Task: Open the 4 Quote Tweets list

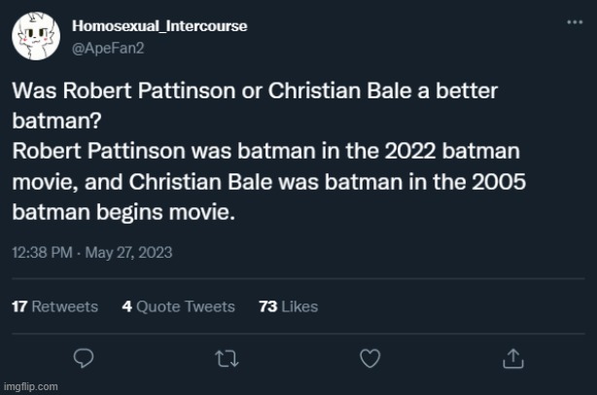Action: (178, 306)
